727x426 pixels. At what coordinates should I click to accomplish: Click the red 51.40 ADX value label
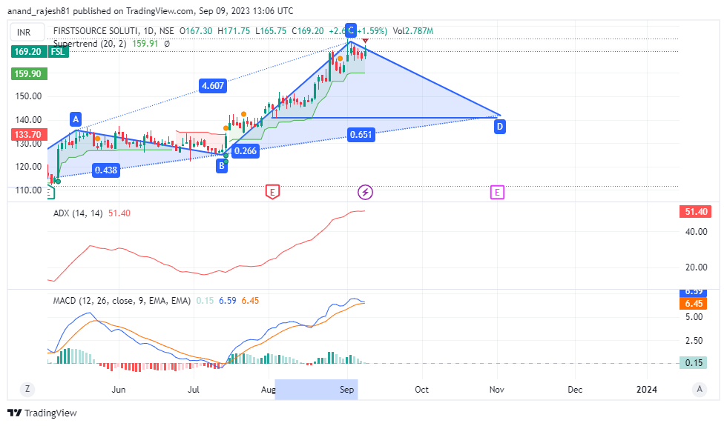pyautogui.click(x=695, y=212)
